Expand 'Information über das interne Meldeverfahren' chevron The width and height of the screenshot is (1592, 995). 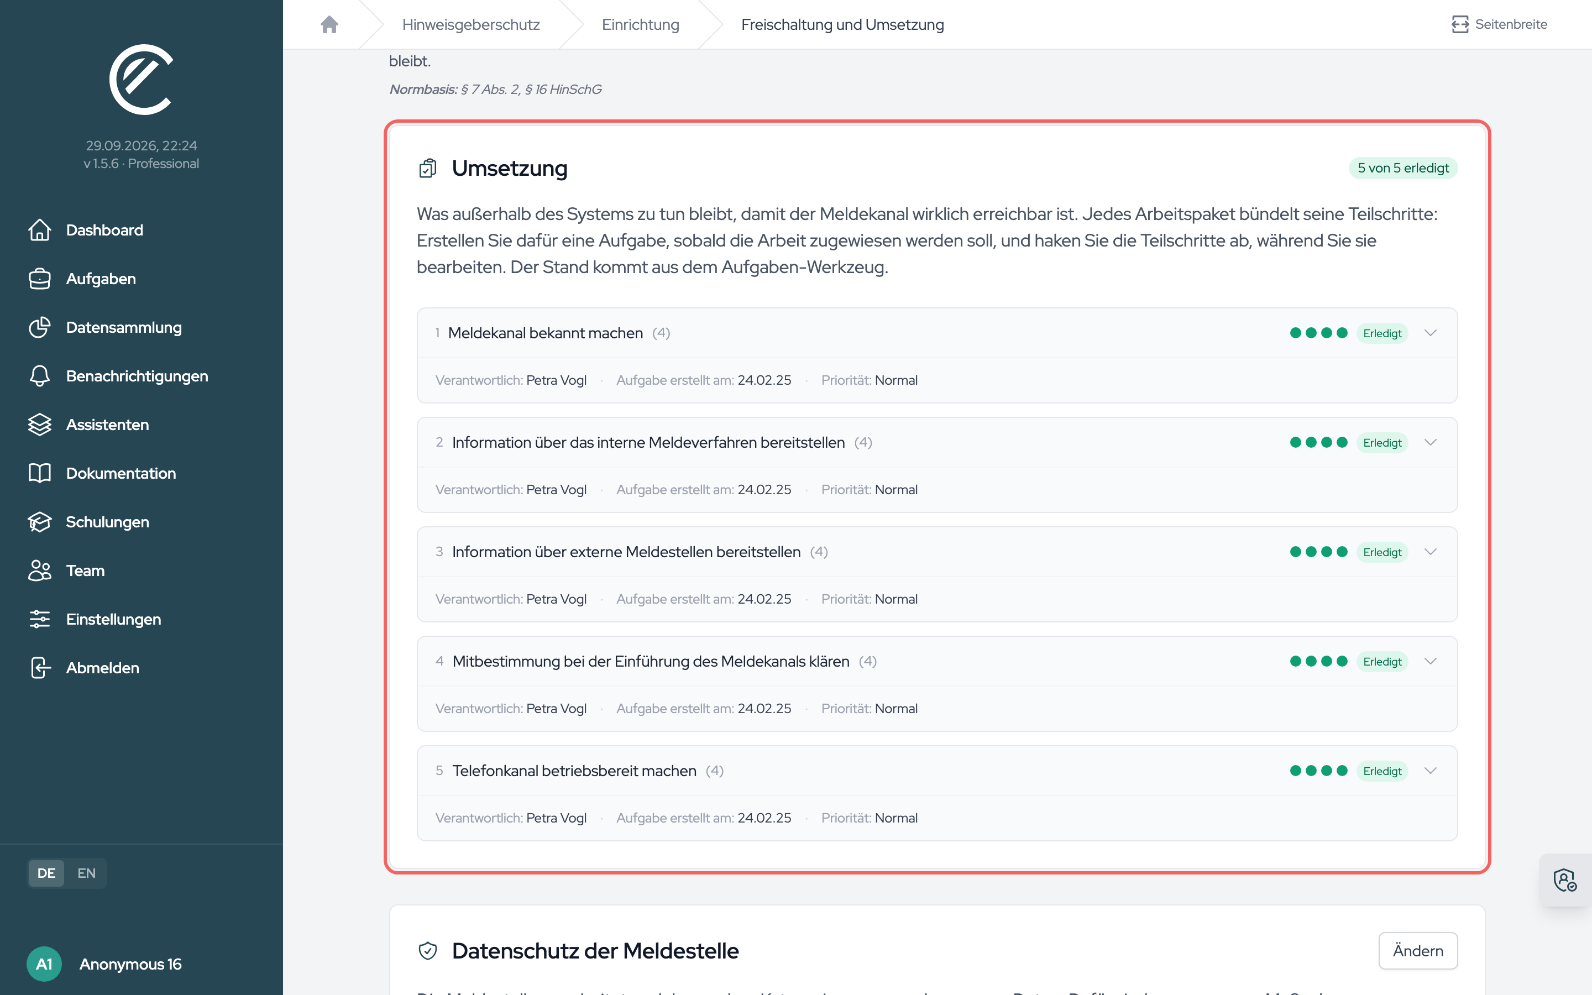[1430, 442]
